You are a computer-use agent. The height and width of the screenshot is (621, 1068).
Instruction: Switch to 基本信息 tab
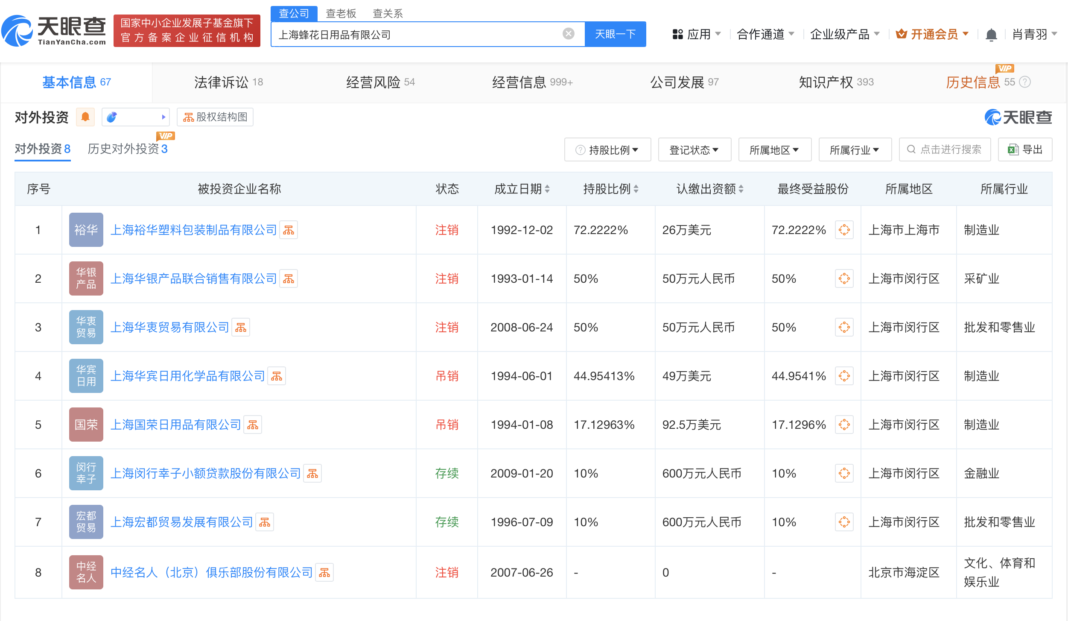[77, 82]
